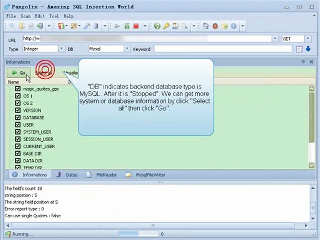Uncheck the OS 1 checkbox
The height and width of the screenshot is (240, 320).
tap(18, 96)
